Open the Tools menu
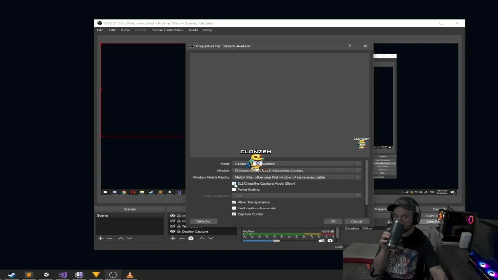 193,30
